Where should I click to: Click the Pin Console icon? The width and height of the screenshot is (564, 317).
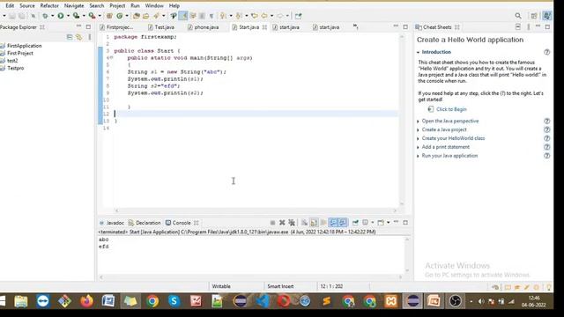[x=355, y=223]
